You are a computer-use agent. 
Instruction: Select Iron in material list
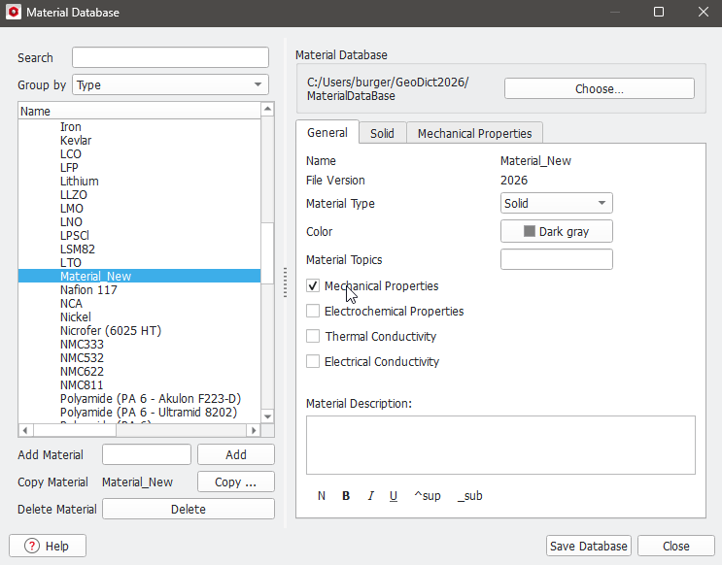coord(70,126)
